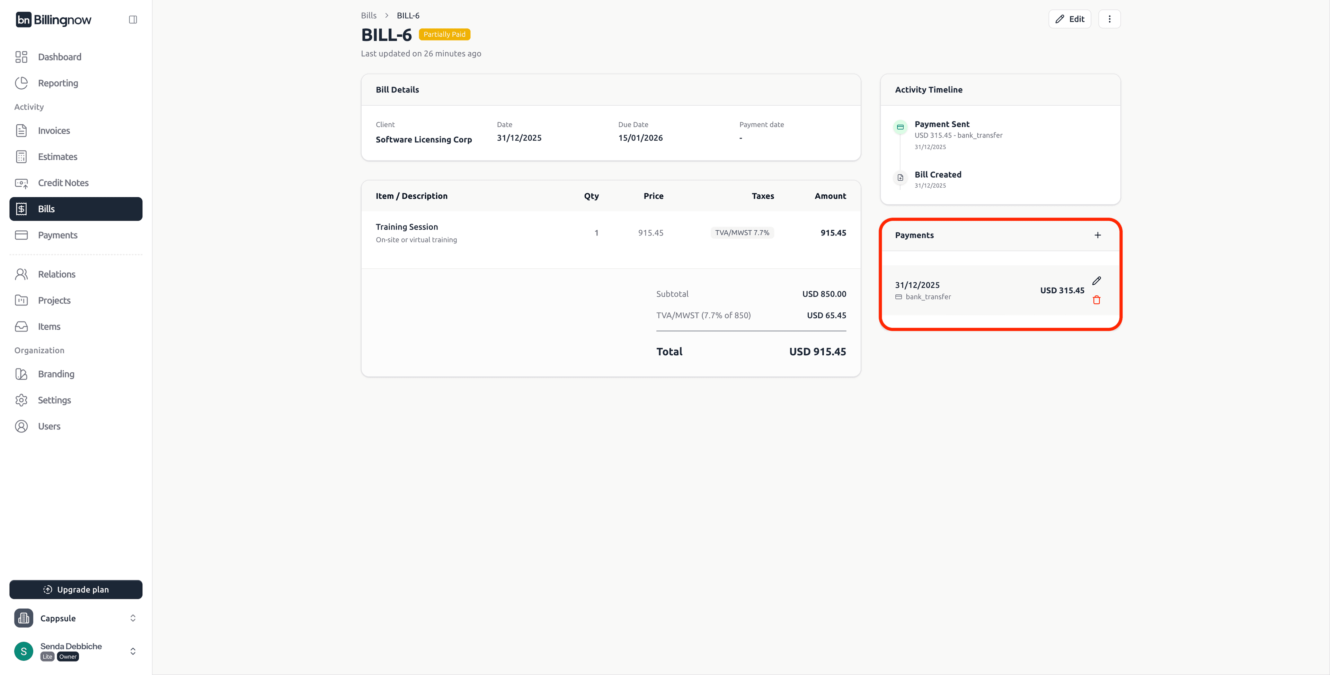Screen dimensions: 1330x675
Task: Click the Edit button for BILL-6
Action: tap(1070, 19)
